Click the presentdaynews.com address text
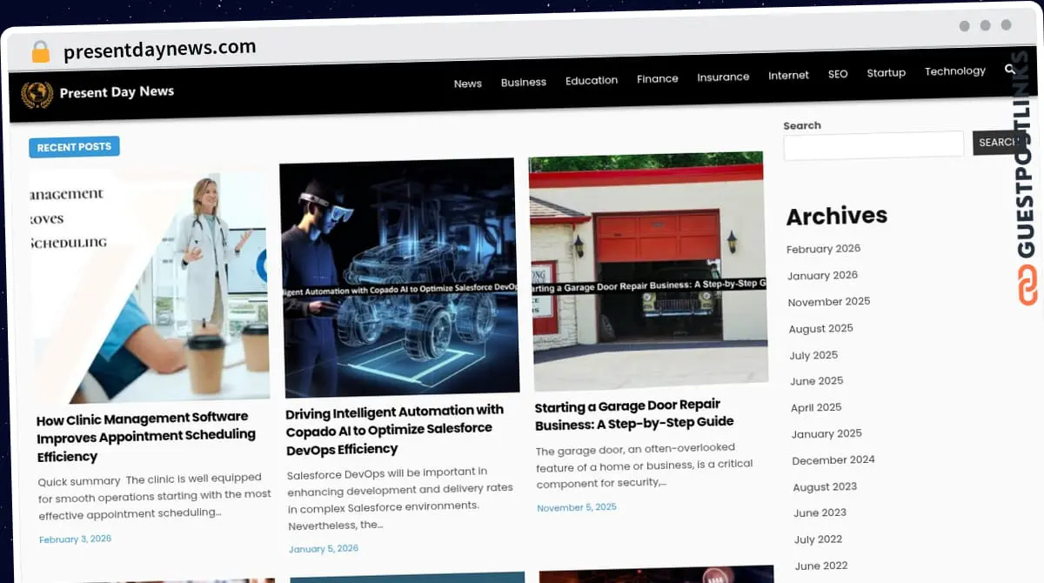The image size is (1044, 583). [159, 49]
